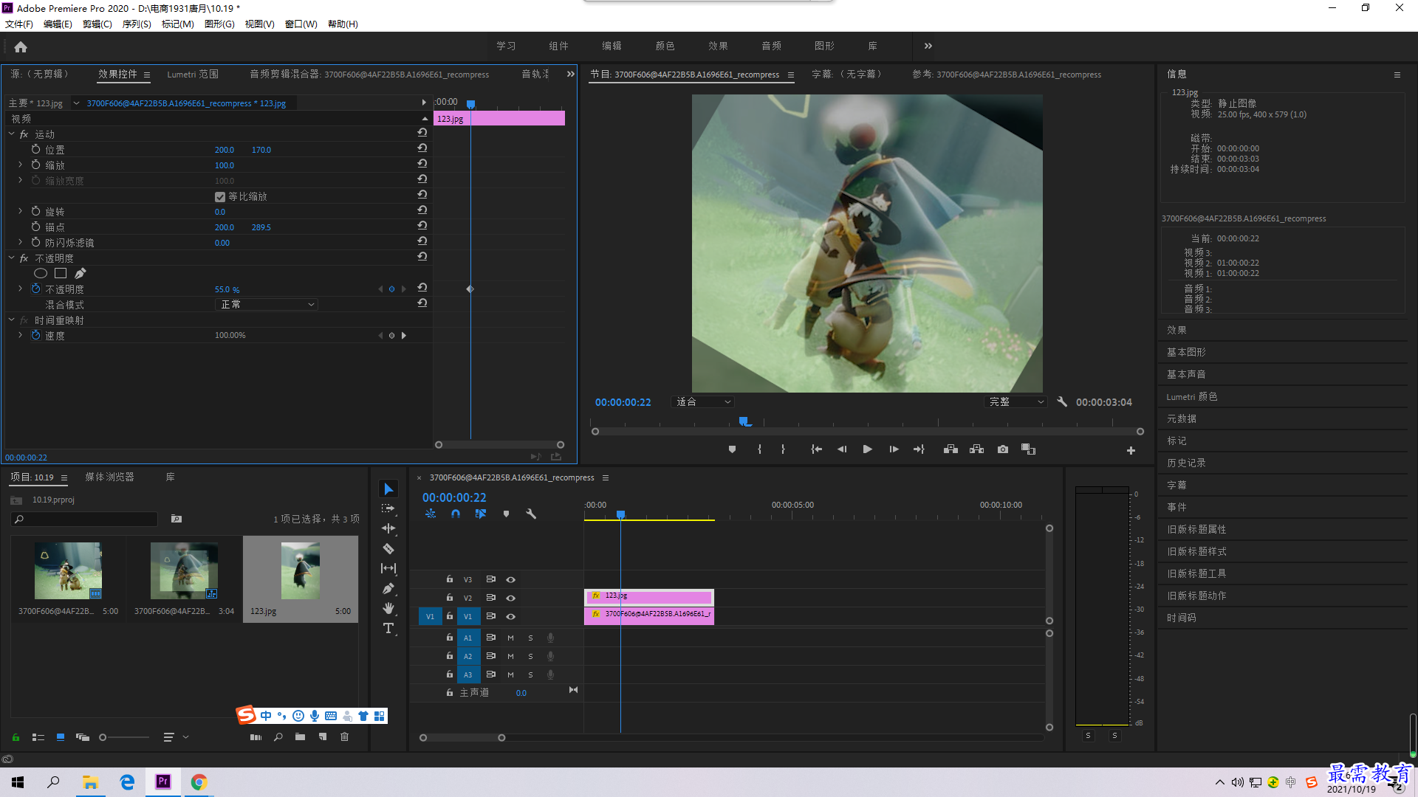Go to In point
Screen dimensions: 1418x797
click(x=816, y=449)
